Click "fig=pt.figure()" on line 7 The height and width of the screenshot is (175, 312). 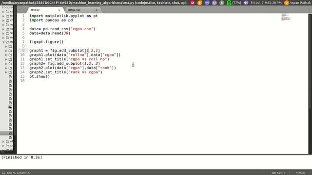pos(46,42)
